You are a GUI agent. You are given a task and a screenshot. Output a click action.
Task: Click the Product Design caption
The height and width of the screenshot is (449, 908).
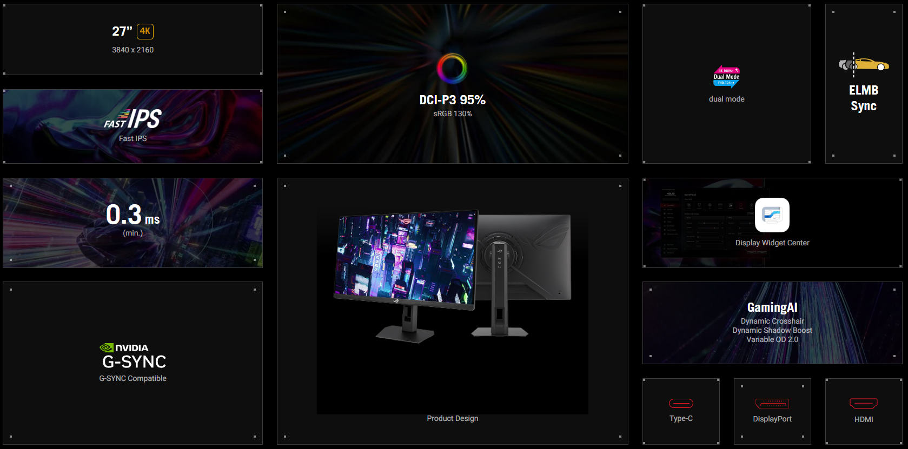point(453,418)
